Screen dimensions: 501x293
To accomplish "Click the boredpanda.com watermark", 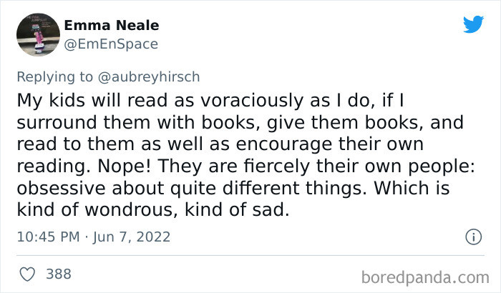I will pyautogui.click(x=426, y=276).
